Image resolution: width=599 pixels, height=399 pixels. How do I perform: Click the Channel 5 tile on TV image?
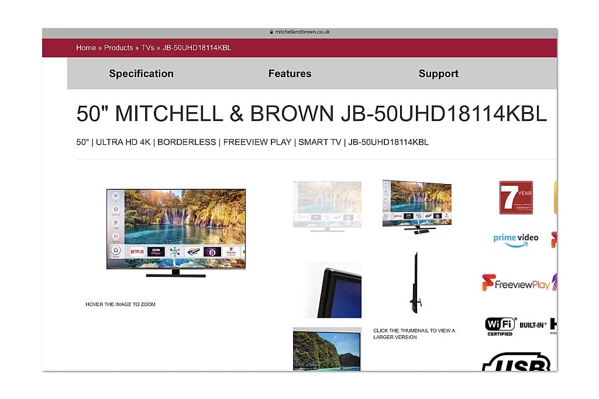212,252
